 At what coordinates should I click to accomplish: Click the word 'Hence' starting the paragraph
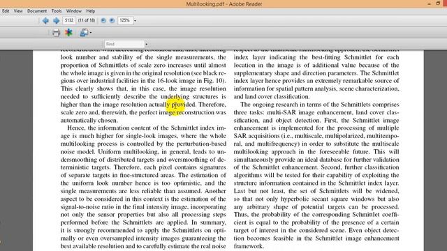[76, 128]
